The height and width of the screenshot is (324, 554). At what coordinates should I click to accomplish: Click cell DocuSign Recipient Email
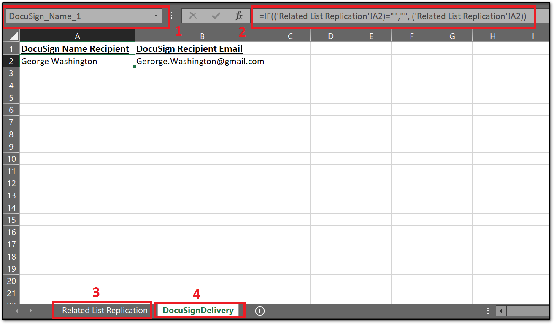[202, 48]
